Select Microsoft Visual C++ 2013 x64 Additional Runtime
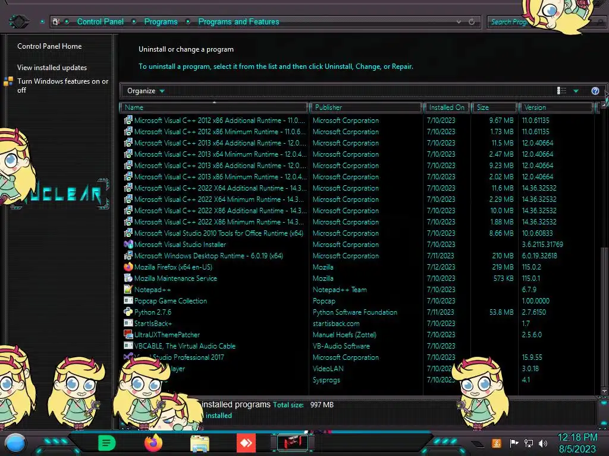609x456 pixels. [x=220, y=142]
